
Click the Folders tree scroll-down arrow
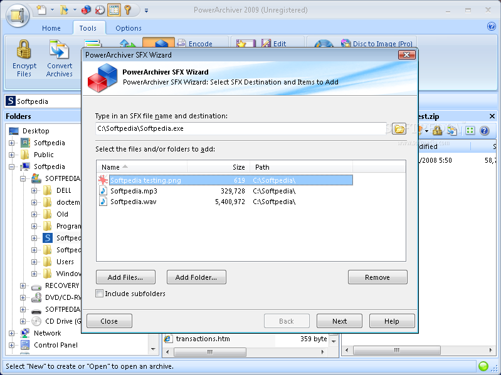153,349
